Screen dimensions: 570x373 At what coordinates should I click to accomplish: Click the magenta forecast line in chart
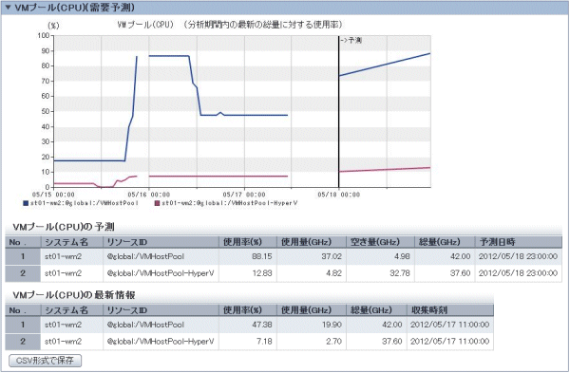(x=385, y=170)
